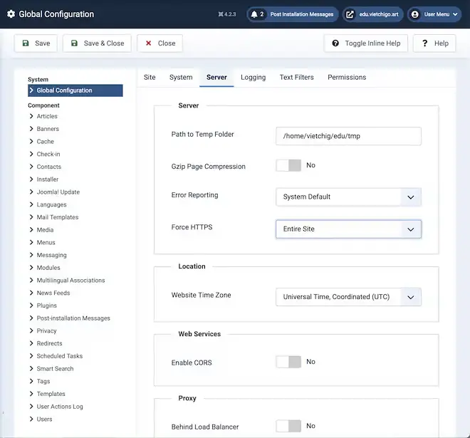
Task: Switch to the Logging tab
Action: [x=253, y=77]
